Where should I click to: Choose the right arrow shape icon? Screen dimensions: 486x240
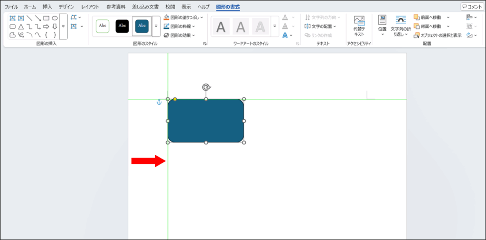pyautogui.click(x=46, y=27)
